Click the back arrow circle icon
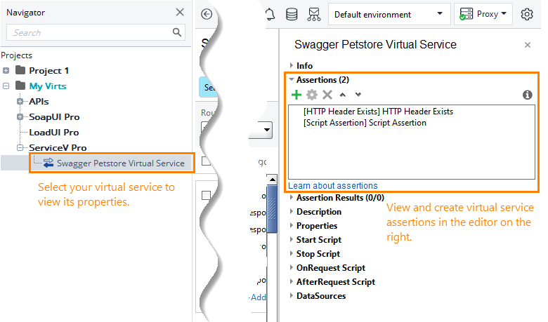This screenshot has width=548, height=322. click(207, 14)
